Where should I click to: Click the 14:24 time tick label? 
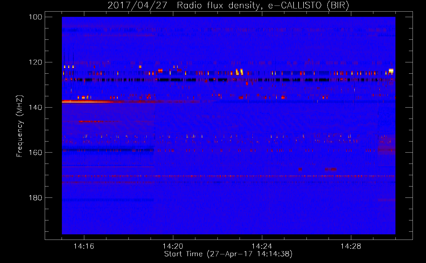(x=262, y=246)
